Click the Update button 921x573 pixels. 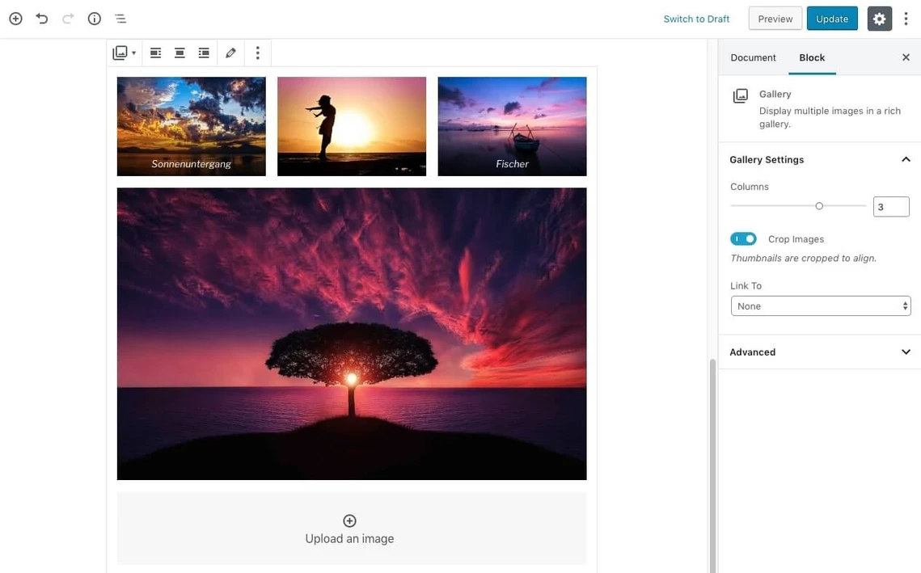coord(831,19)
